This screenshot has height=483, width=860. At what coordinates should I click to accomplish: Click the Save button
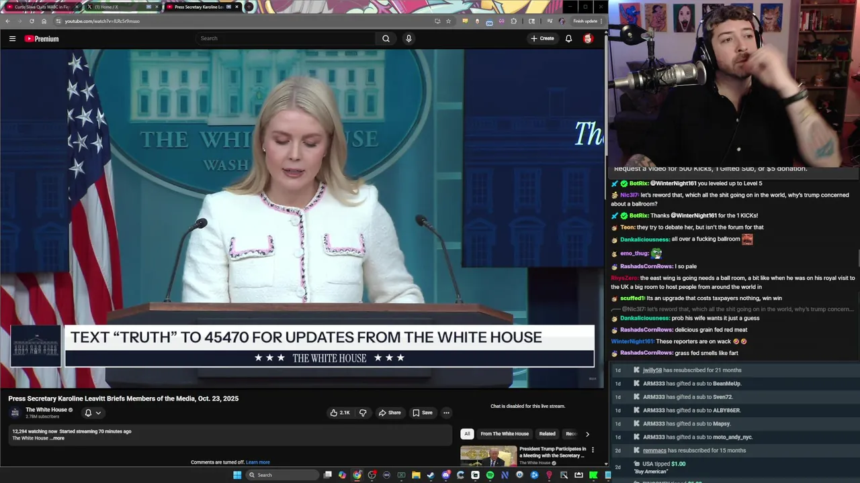click(423, 413)
